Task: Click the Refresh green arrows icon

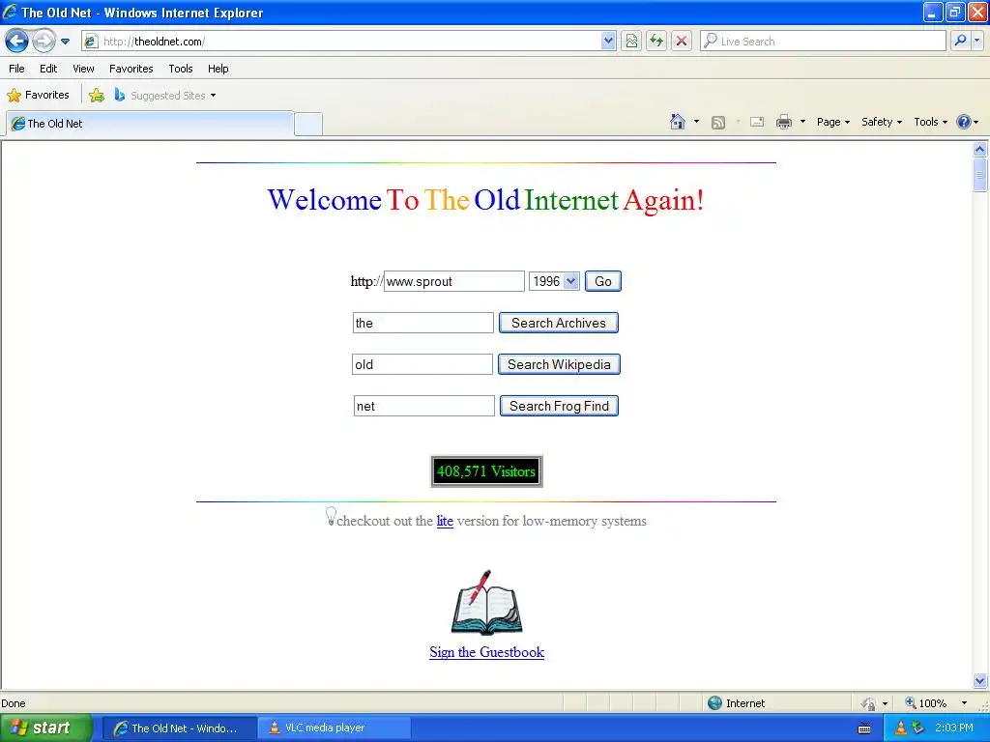Action: pos(656,42)
